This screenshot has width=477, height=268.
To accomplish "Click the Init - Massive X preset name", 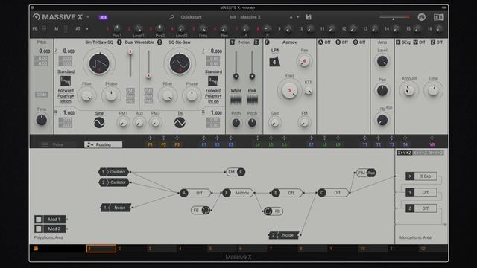I will point(245,17).
